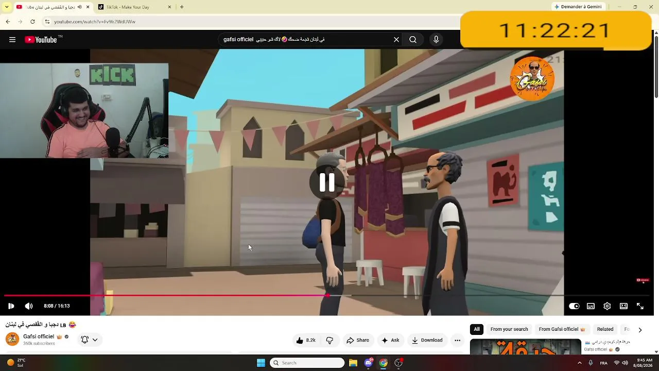Mute the YouTube tab audio icon

click(79, 7)
